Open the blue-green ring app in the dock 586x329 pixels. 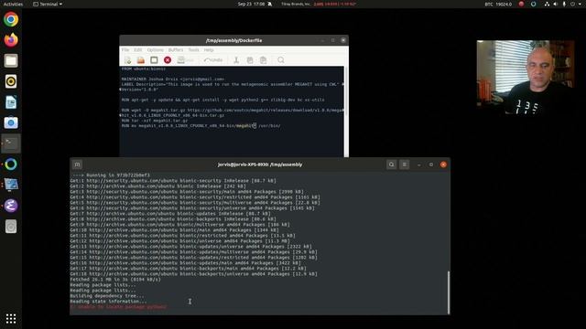(11, 164)
